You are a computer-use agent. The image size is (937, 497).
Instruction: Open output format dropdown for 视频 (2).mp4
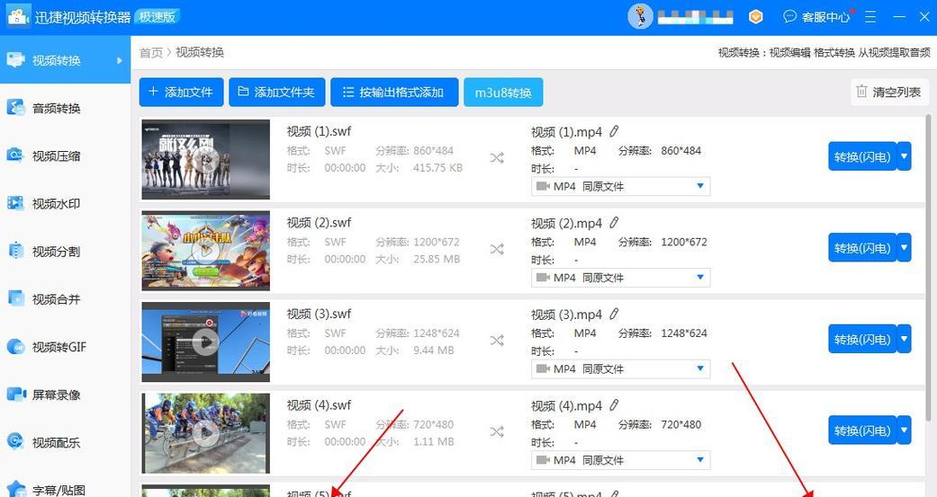621,278
